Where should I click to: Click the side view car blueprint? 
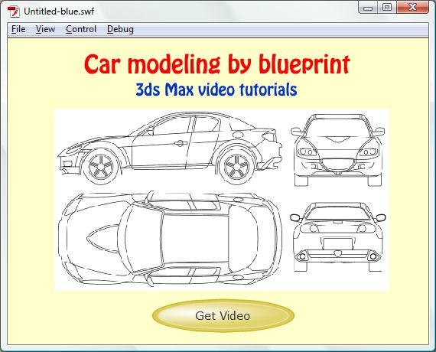click(x=170, y=148)
